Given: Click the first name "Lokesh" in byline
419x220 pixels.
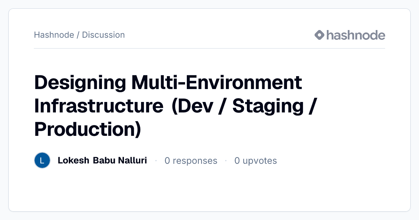Looking at the screenshot, I should pos(73,161).
